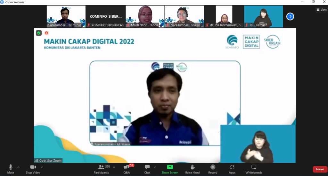Click the red Leave button
This screenshot has width=328, height=176.
pos(320,169)
